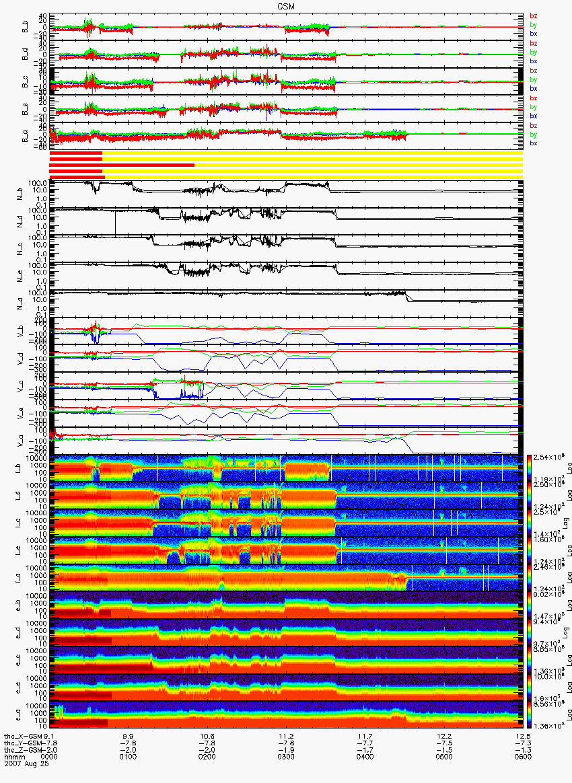Click the bx legend entry beside B_c
The height and width of the screenshot is (783, 572).
tap(534, 88)
